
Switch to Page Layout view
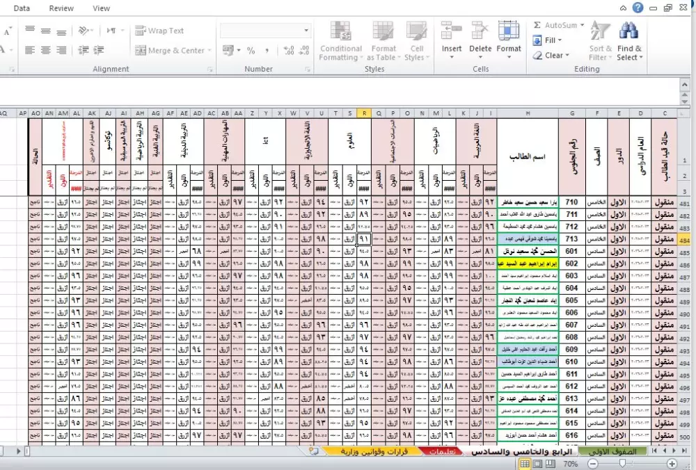537,462
